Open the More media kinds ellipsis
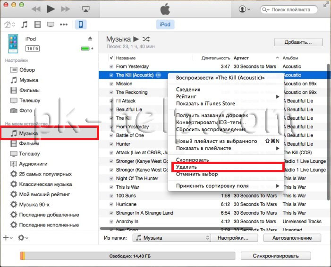 coord(64,25)
